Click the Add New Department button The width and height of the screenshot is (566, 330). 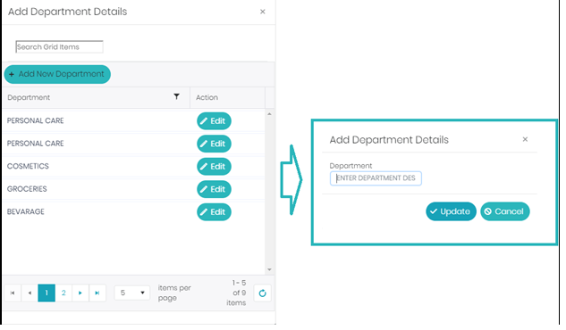(x=57, y=75)
